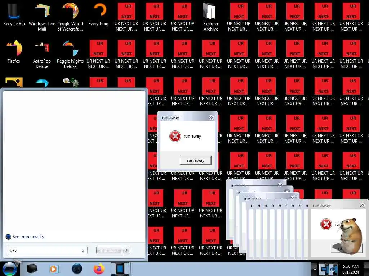
Task: Select the UR NEXT icon just left of Explorer Archive
Action: coord(183,17)
